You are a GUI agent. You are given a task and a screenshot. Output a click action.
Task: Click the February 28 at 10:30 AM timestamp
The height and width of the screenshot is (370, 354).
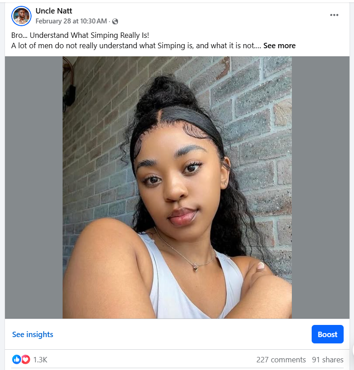pyautogui.click(x=71, y=21)
